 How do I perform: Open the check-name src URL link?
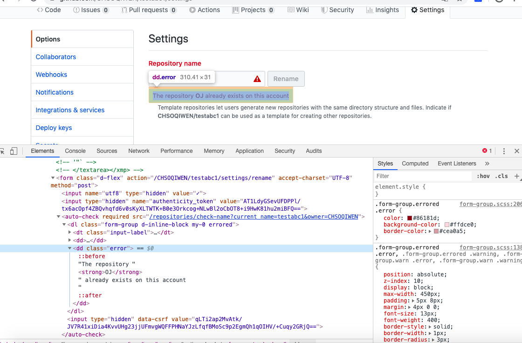(x=254, y=217)
